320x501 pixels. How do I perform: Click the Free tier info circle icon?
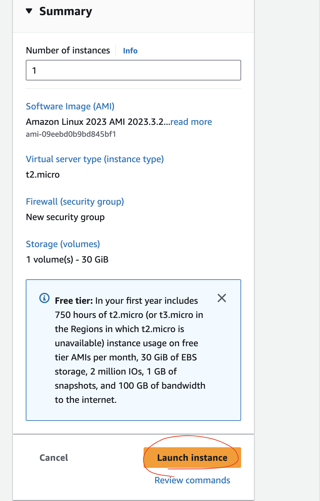point(44,298)
